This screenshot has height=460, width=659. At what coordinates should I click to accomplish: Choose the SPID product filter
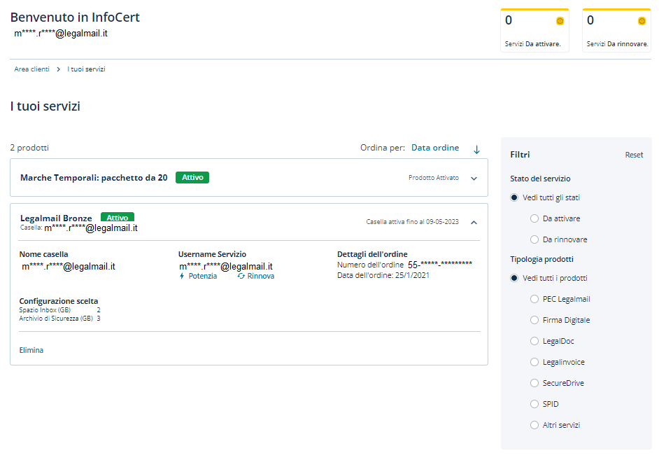534,404
